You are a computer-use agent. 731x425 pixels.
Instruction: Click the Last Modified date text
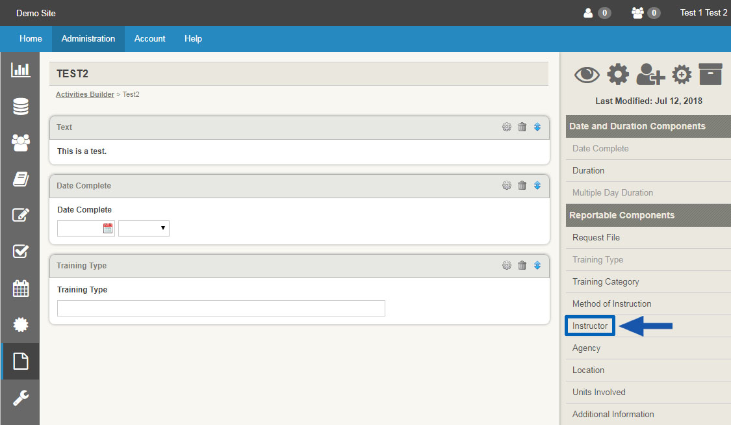pos(648,101)
